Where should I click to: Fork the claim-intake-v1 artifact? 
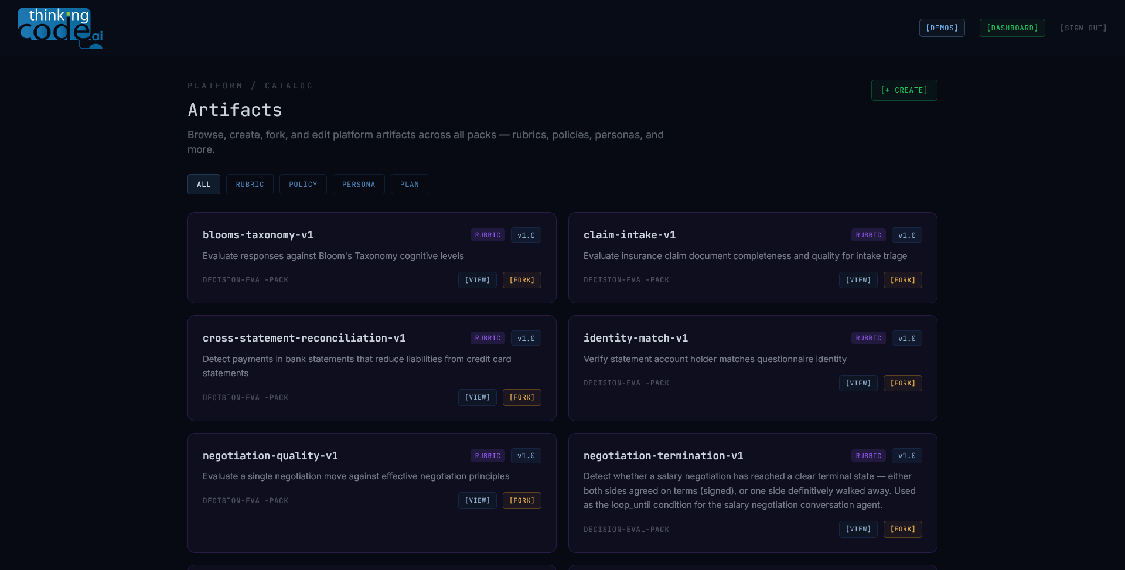[903, 280]
